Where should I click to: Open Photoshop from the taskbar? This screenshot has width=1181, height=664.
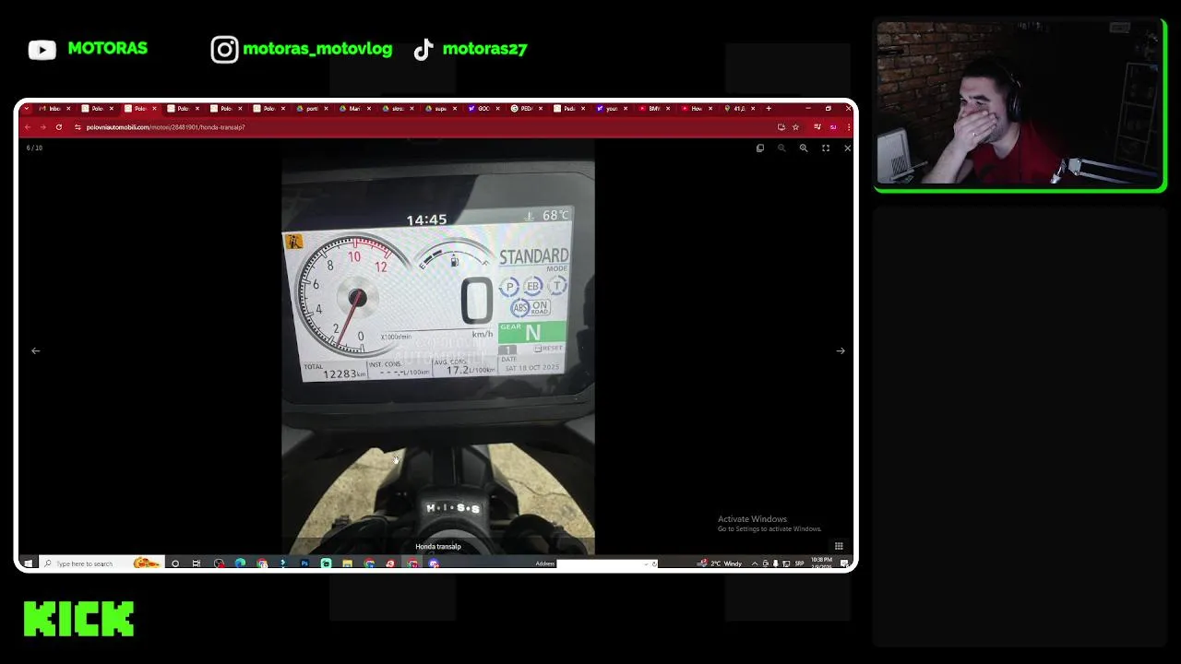pyautogui.click(x=304, y=563)
